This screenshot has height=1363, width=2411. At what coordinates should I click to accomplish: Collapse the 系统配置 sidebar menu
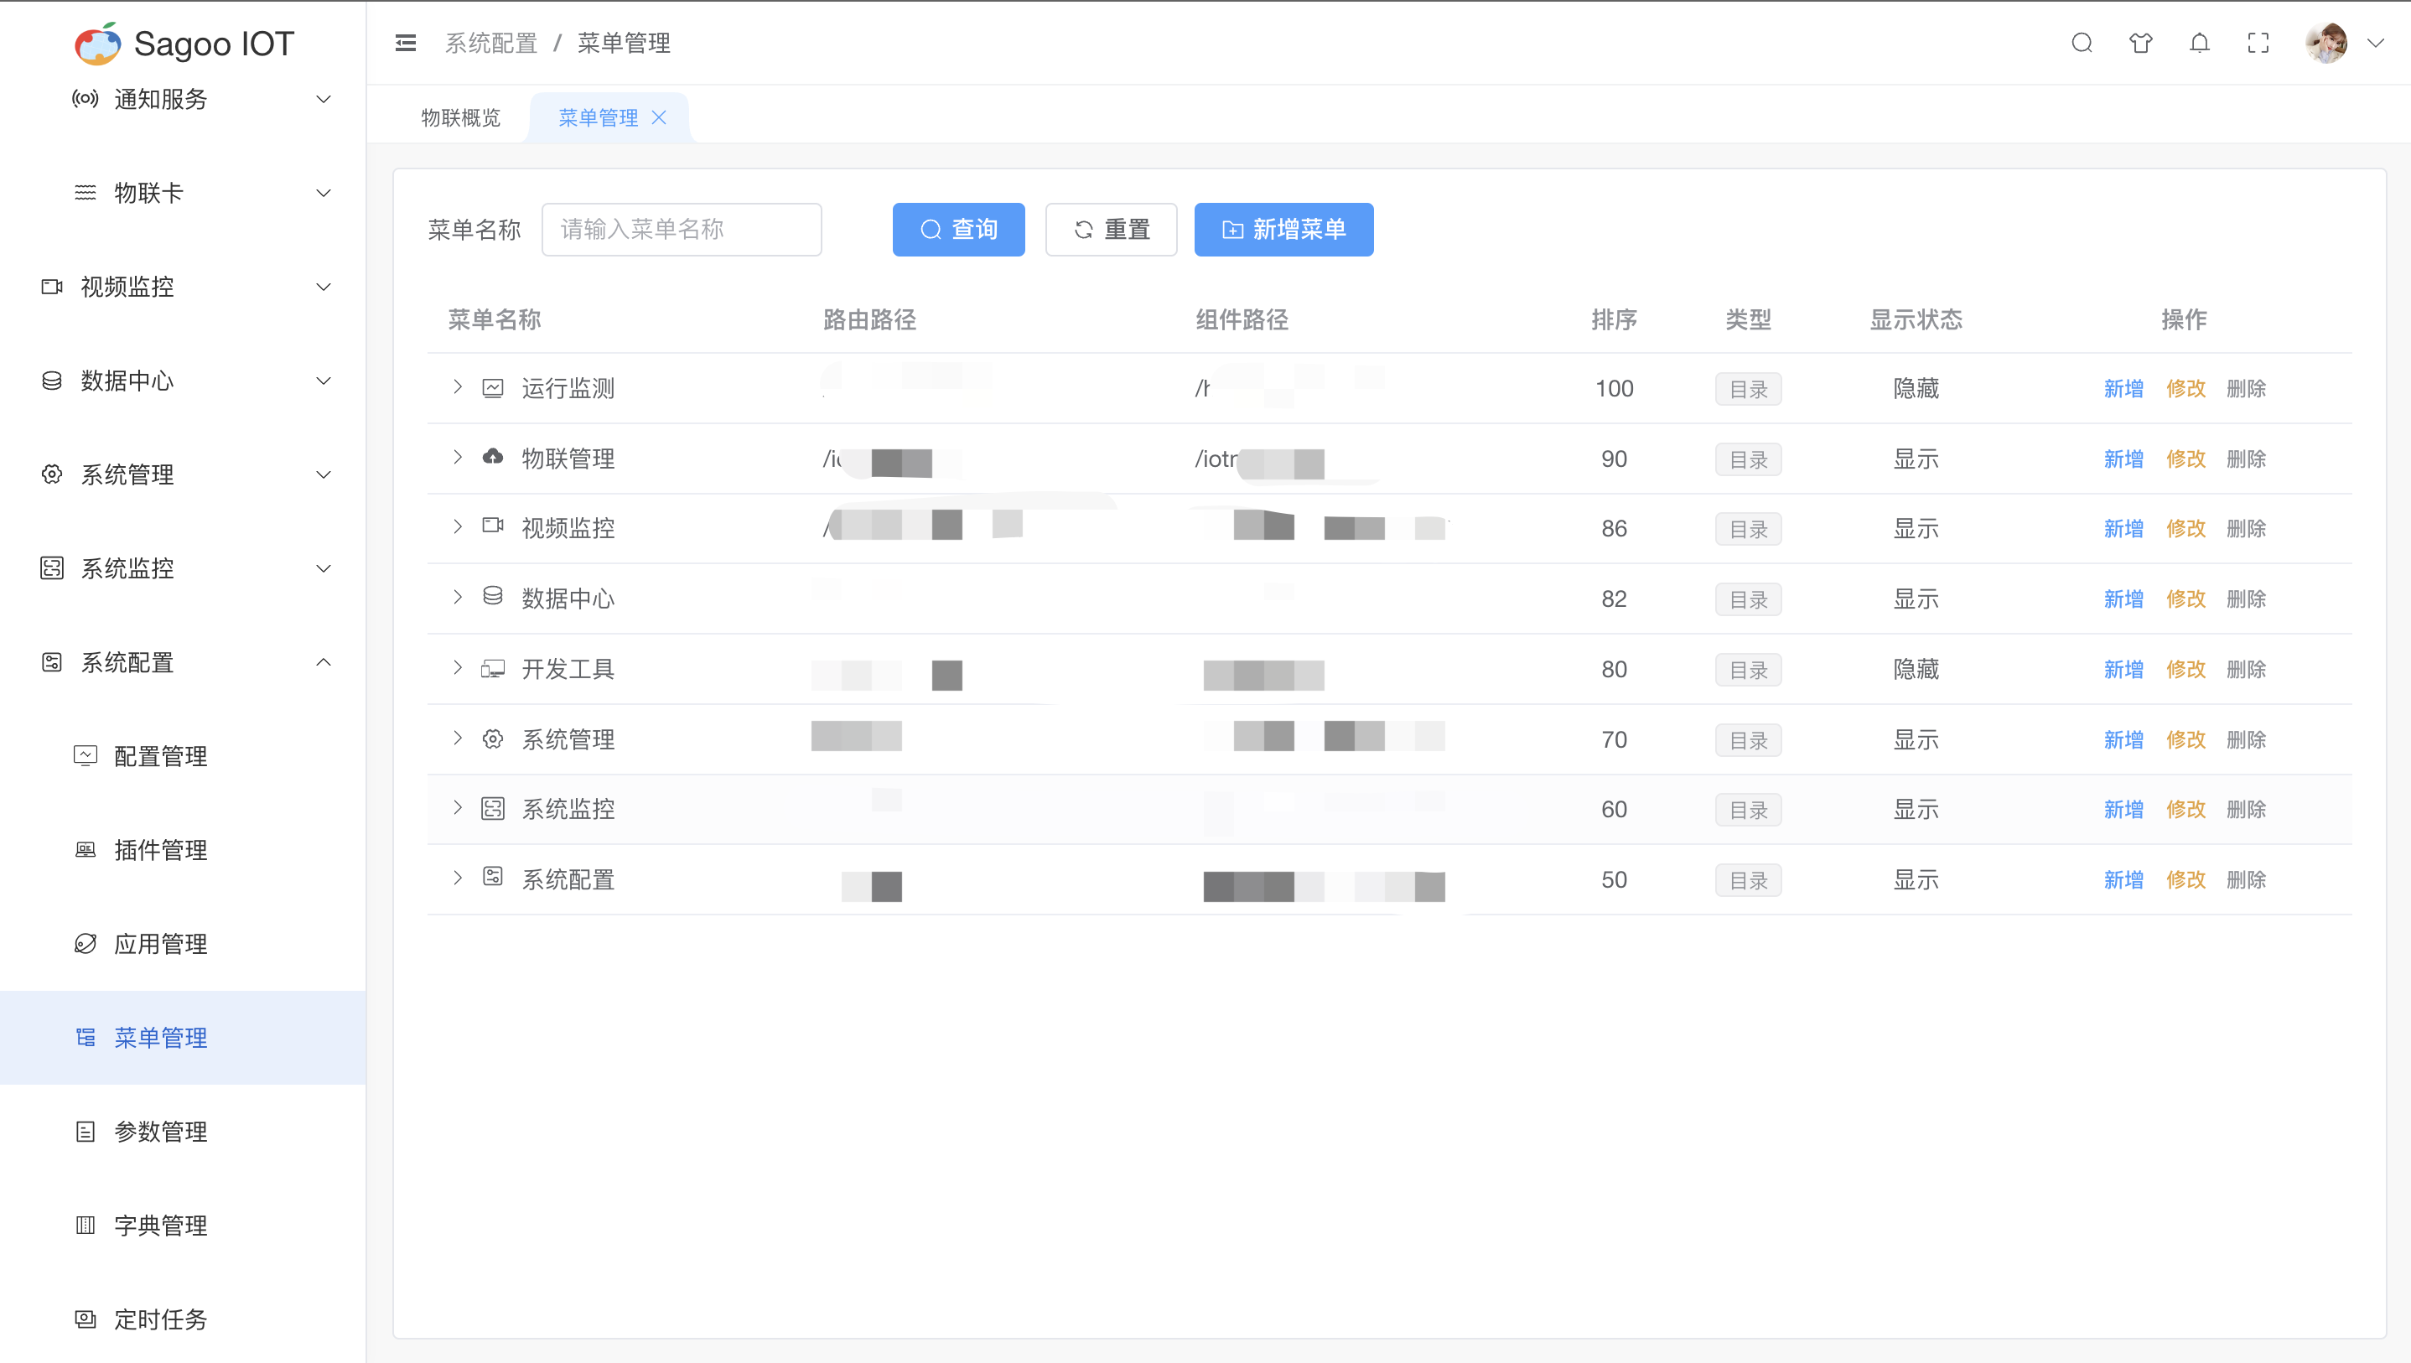(x=184, y=663)
